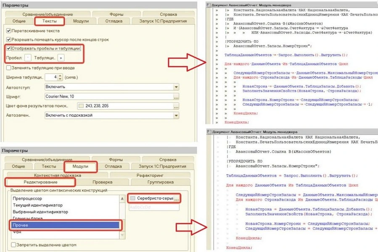Open the search background color ellipsis button
This screenshot has height=252, width=378.
[176, 106]
